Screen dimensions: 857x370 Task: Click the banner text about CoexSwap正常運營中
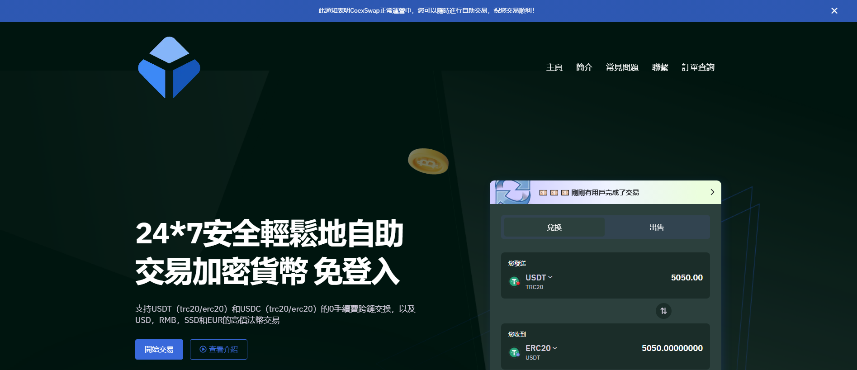pyautogui.click(x=426, y=10)
